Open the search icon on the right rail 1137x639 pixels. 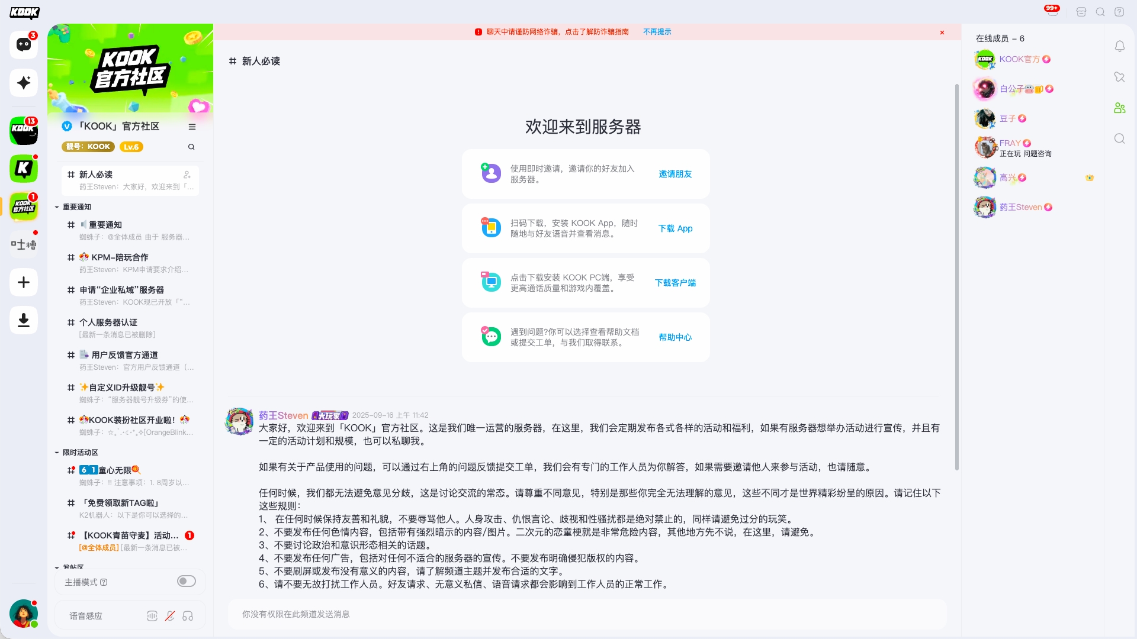[x=1119, y=138]
